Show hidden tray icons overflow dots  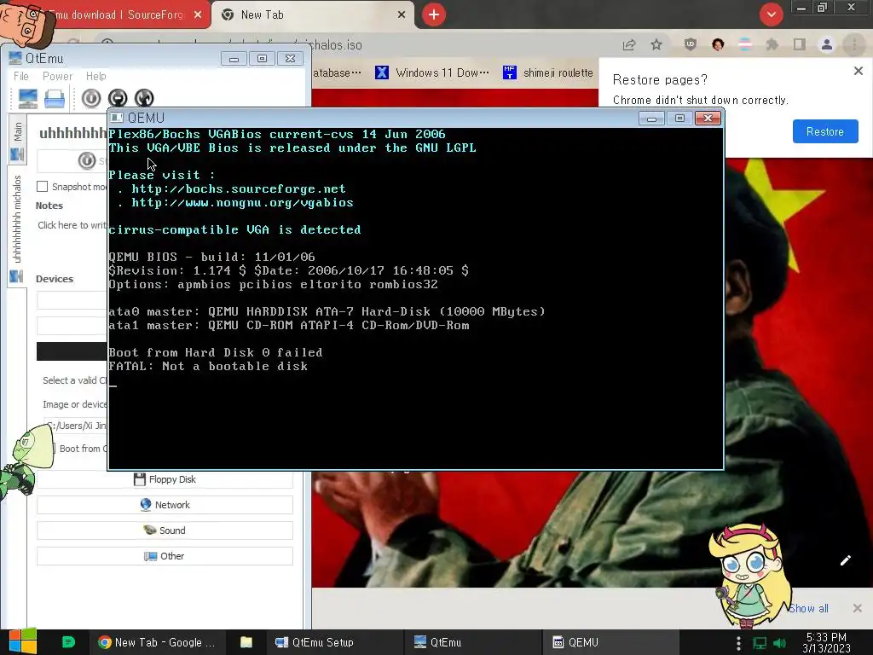click(739, 643)
